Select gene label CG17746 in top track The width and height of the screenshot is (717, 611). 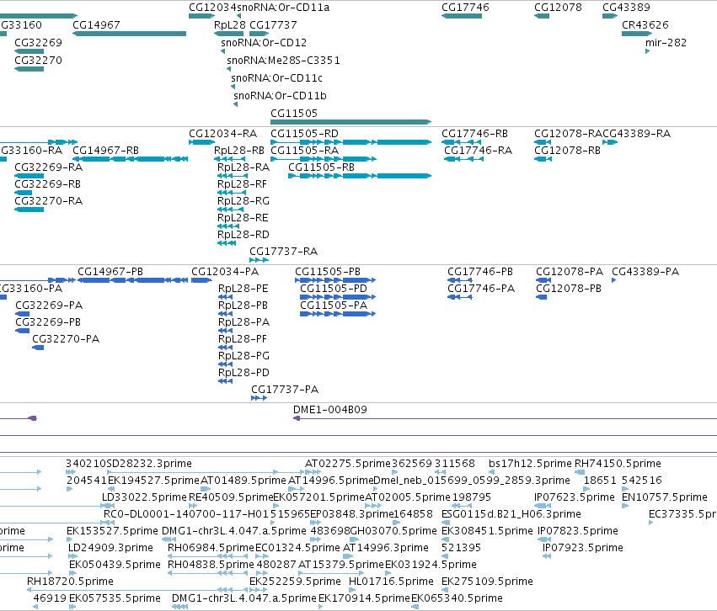coord(465,8)
